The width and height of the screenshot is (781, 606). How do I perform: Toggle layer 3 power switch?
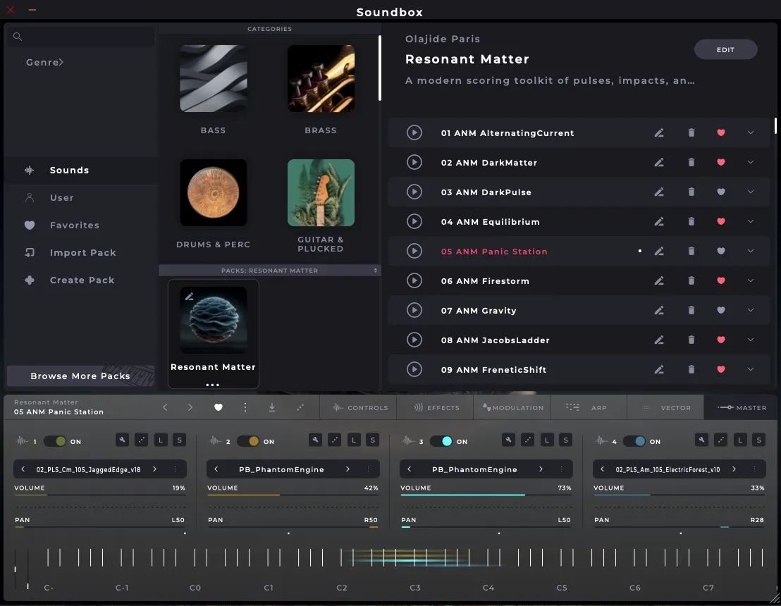pyautogui.click(x=441, y=441)
